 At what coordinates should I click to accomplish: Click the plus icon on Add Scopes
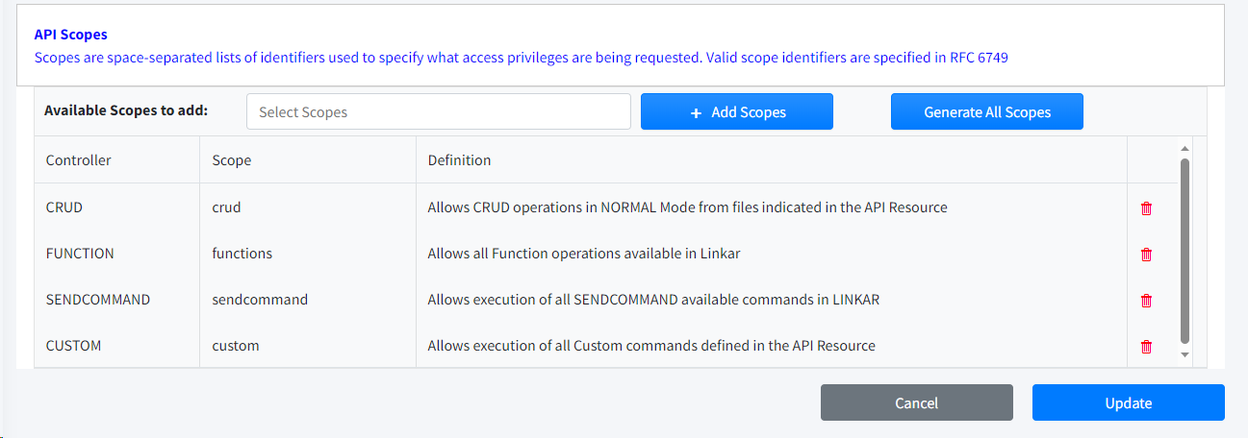(x=696, y=112)
